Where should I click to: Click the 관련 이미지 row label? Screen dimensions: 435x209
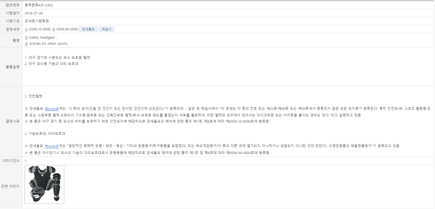(10, 186)
